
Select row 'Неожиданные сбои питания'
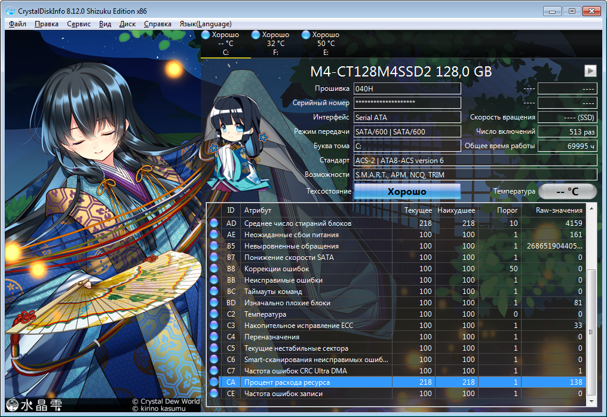tap(397, 234)
